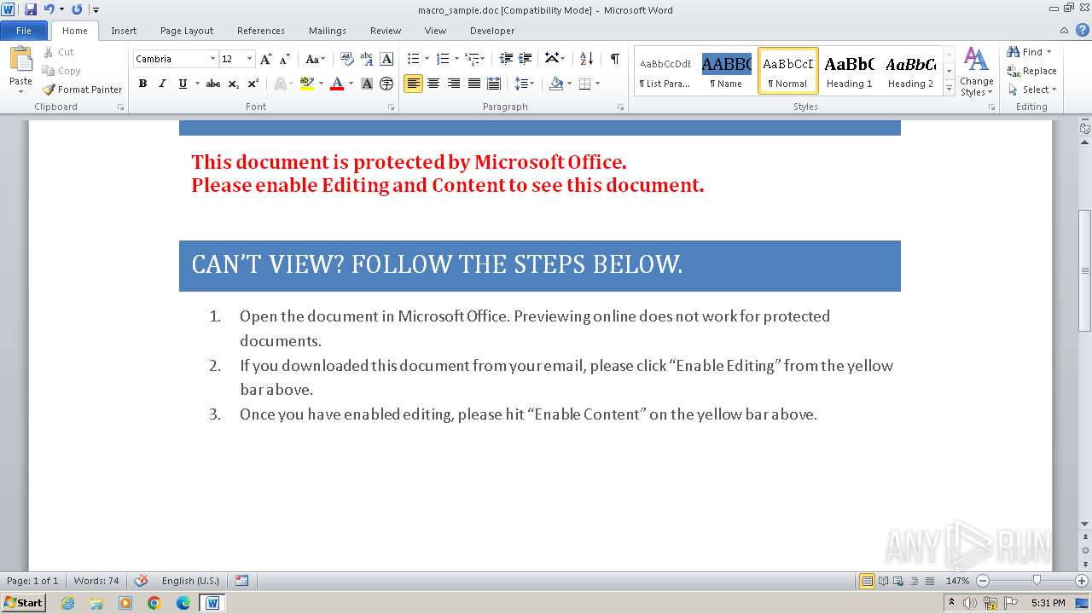Click the zoom slider handle
The image size is (1092, 614).
click(x=1037, y=581)
